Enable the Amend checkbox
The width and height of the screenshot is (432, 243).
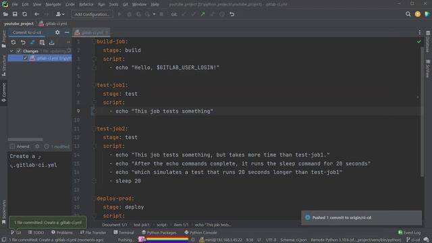pyautogui.click(x=12, y=146)
